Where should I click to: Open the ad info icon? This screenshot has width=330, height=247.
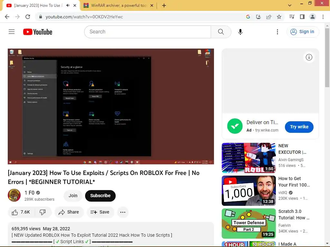click(x=309, y=57)
